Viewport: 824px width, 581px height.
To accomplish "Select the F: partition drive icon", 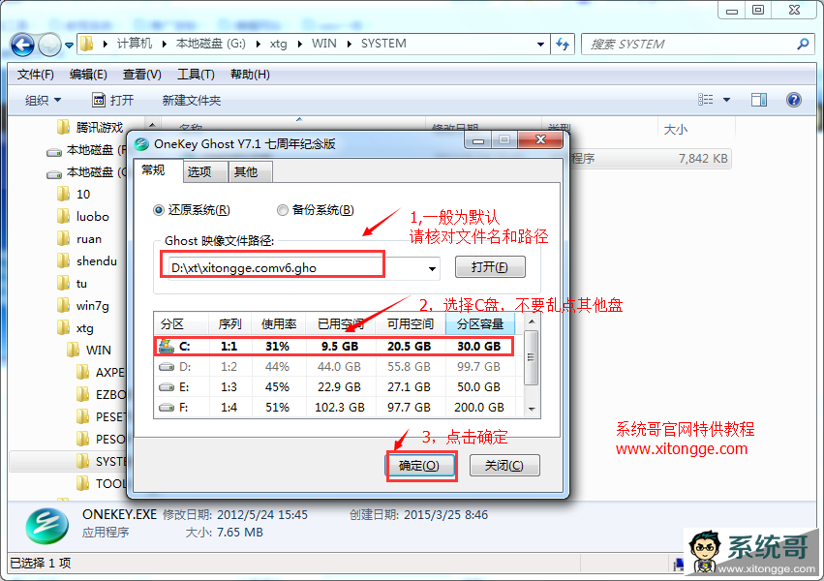I will coord(167,407).
